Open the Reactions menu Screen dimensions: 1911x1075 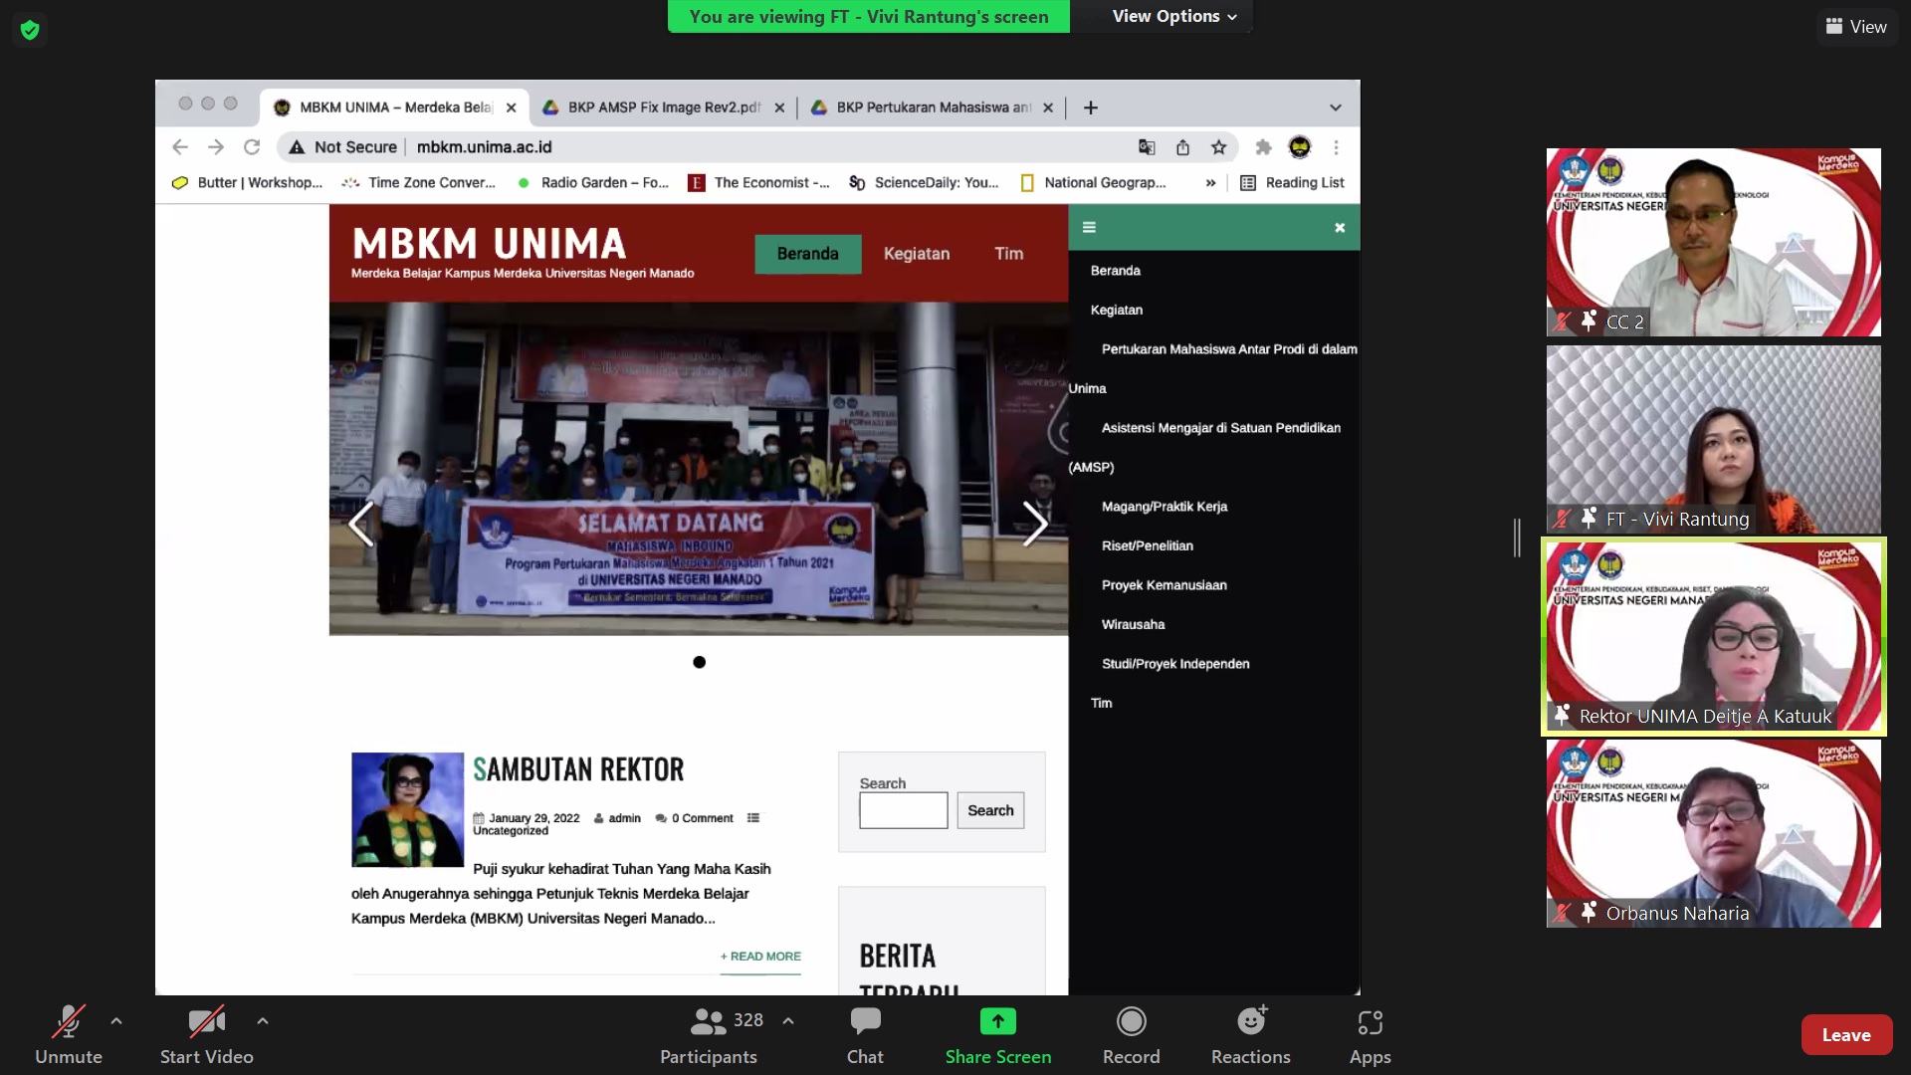[x=1251, y=1036]
